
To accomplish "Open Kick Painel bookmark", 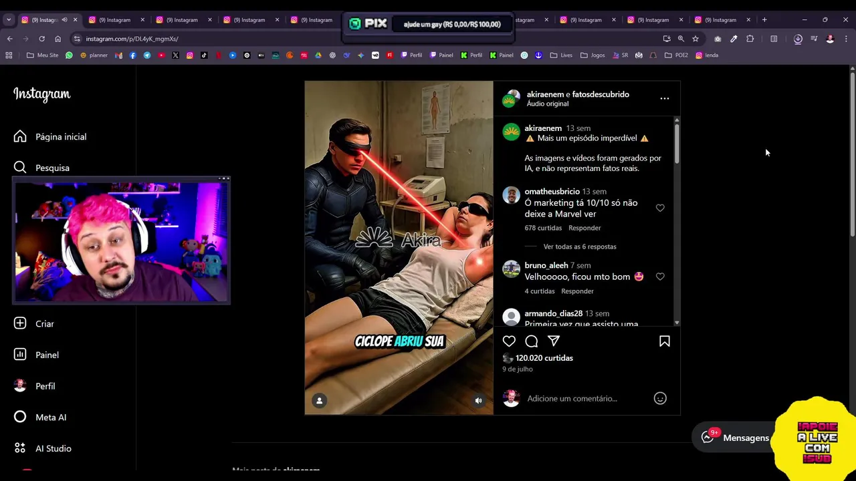I will [x=502, y=55].
